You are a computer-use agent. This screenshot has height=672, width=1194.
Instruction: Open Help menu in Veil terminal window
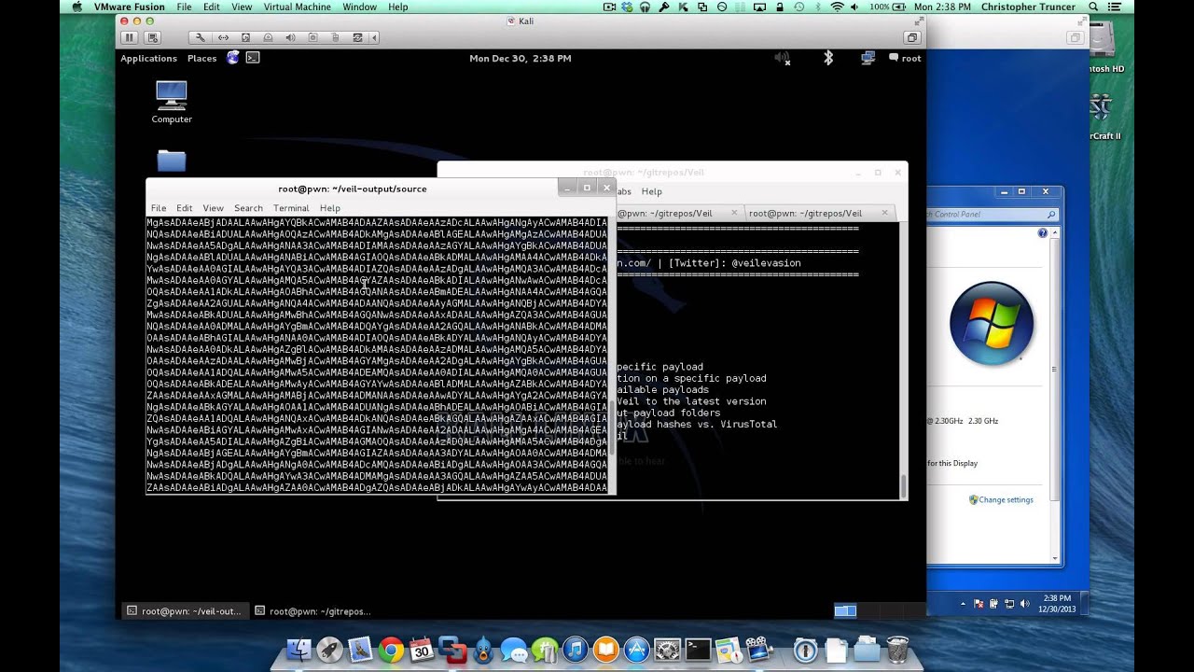point(651,191)
